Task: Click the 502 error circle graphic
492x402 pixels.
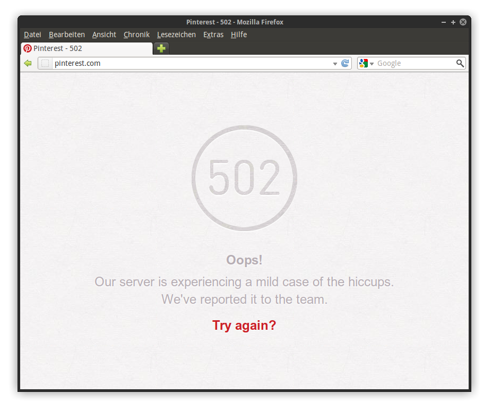Action: pos(245,178)
